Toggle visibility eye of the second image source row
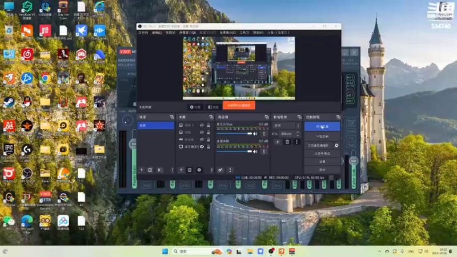Image resolution: width=457 pixels, height=257 pixels. pyautogui.click(x=202, y=132)
